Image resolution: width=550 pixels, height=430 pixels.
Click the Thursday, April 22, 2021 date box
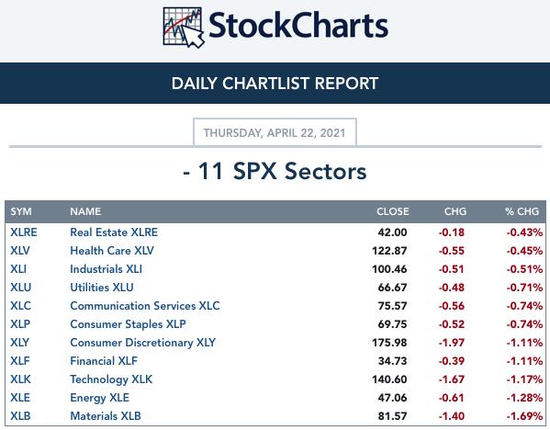click(275, 132)
